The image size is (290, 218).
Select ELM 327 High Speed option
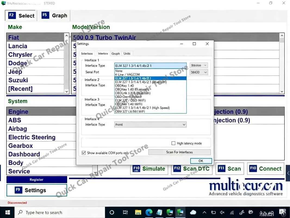142,108
